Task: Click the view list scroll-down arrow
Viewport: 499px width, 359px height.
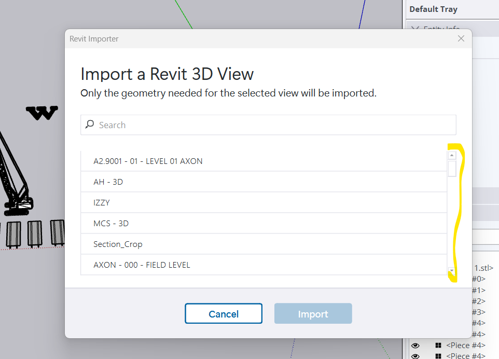Action: pos(452,270)
